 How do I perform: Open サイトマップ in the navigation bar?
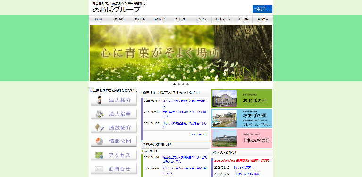point(222,20)
